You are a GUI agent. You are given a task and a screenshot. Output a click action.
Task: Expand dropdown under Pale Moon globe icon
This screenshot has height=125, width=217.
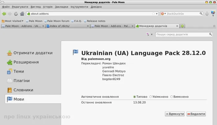click(x=213, y=16)
